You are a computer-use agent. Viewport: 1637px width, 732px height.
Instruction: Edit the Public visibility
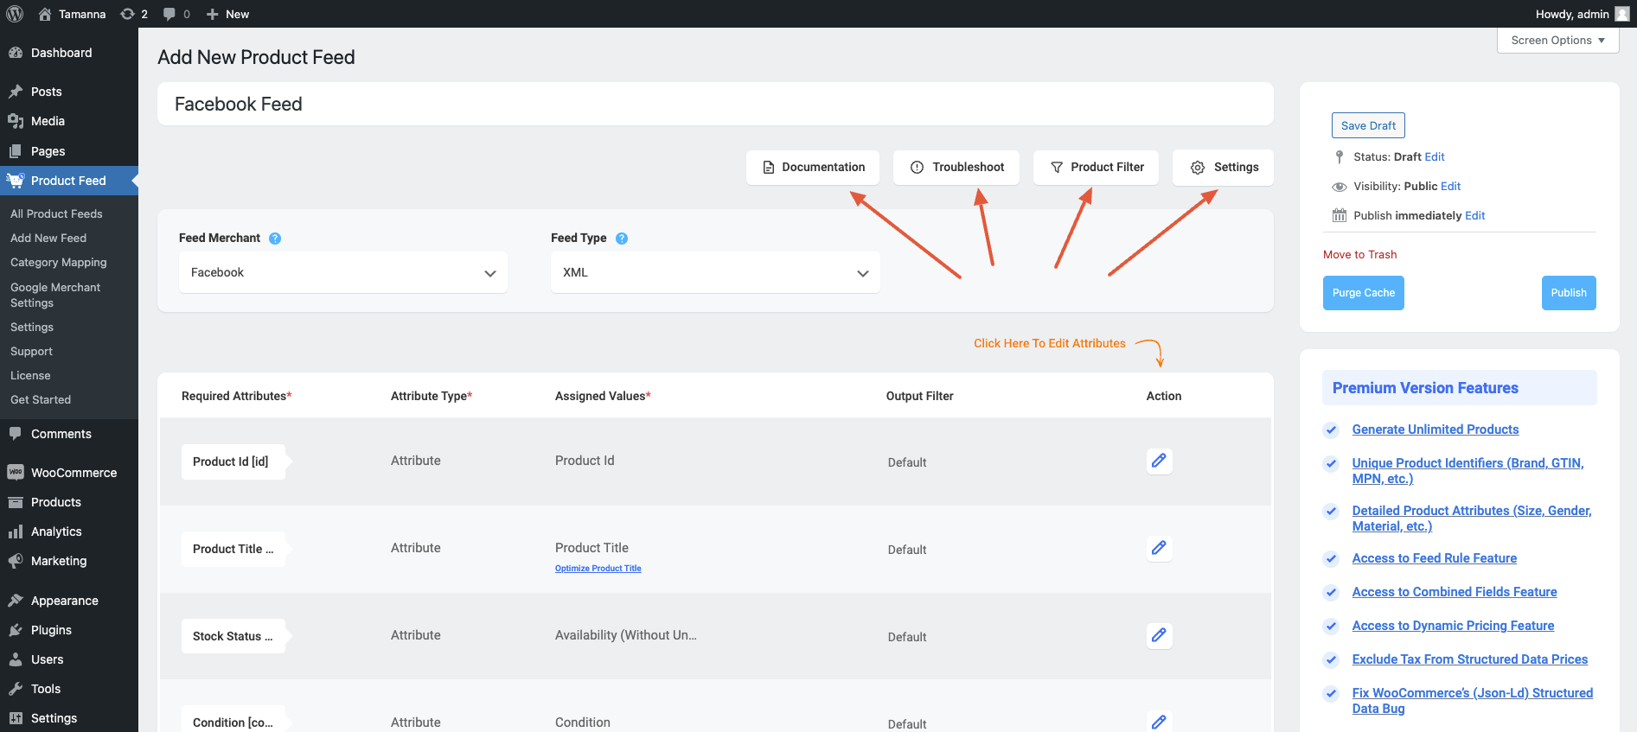pyautogui.click(x=1450, y=187)
